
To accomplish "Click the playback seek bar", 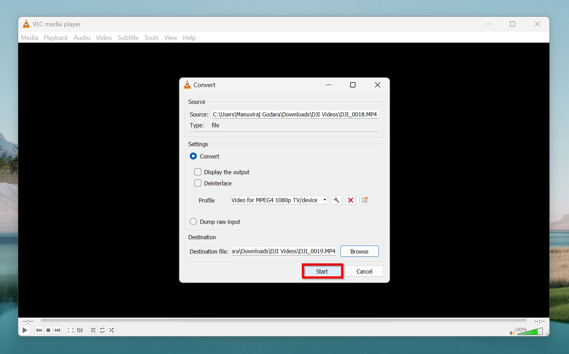I will tap(284, 321).
